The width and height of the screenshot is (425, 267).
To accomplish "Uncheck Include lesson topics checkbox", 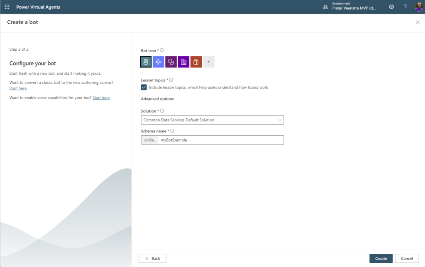I will [x=144, y=87].
